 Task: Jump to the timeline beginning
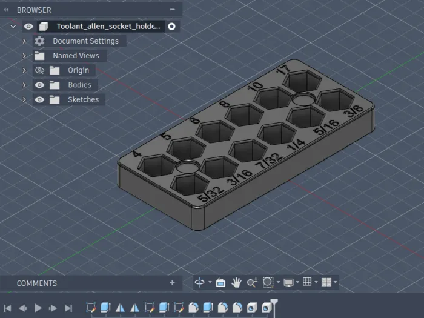(x=8, y=308)
